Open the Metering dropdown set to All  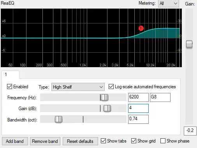(169, 4)
